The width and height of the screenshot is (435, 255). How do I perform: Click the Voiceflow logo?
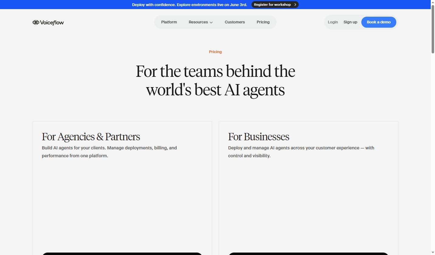(48, 22)
